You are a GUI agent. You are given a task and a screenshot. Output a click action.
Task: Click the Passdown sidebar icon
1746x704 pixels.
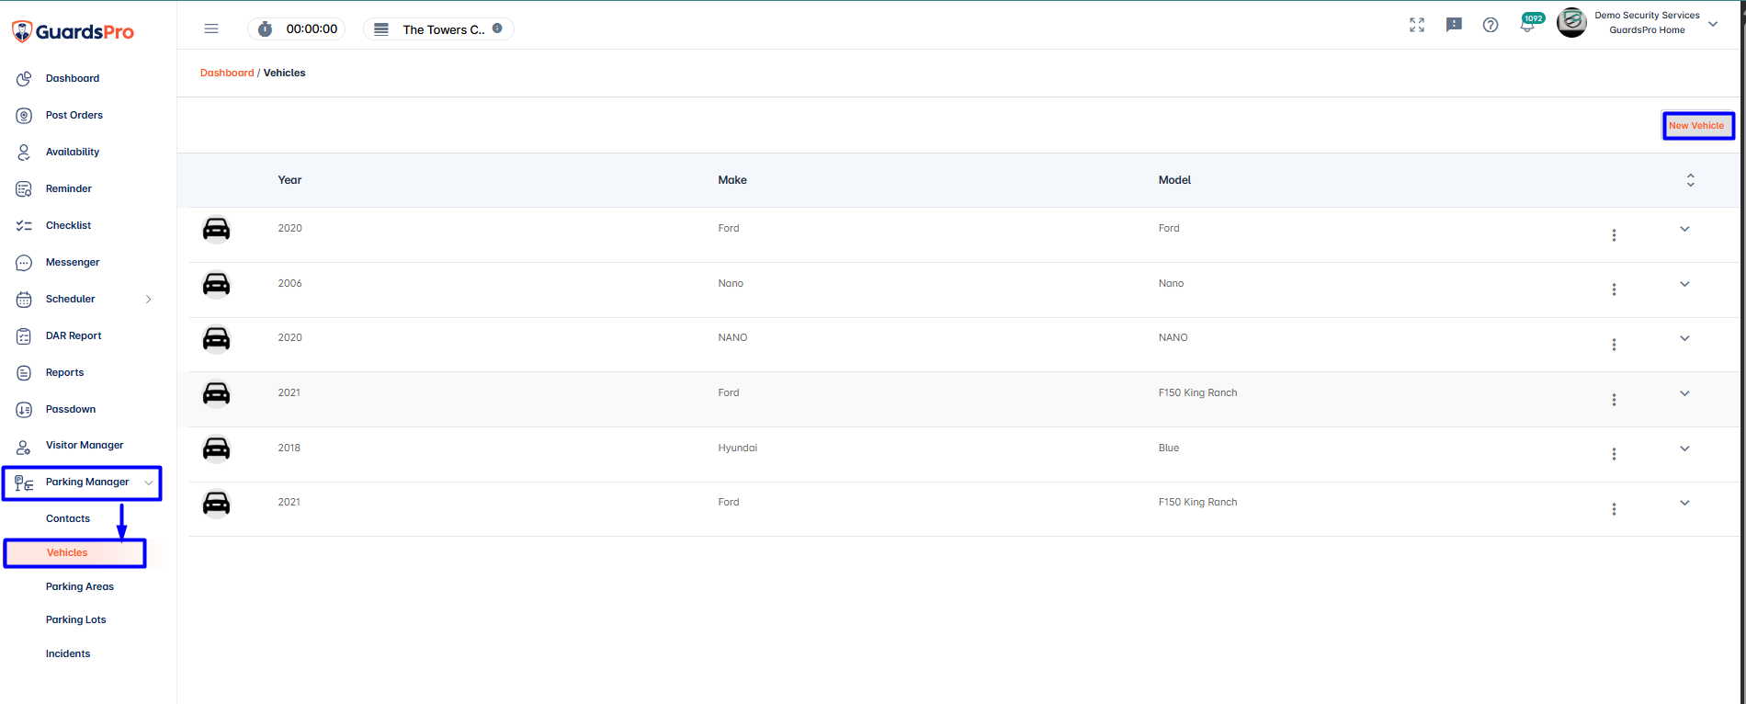[x=24, y=410]
